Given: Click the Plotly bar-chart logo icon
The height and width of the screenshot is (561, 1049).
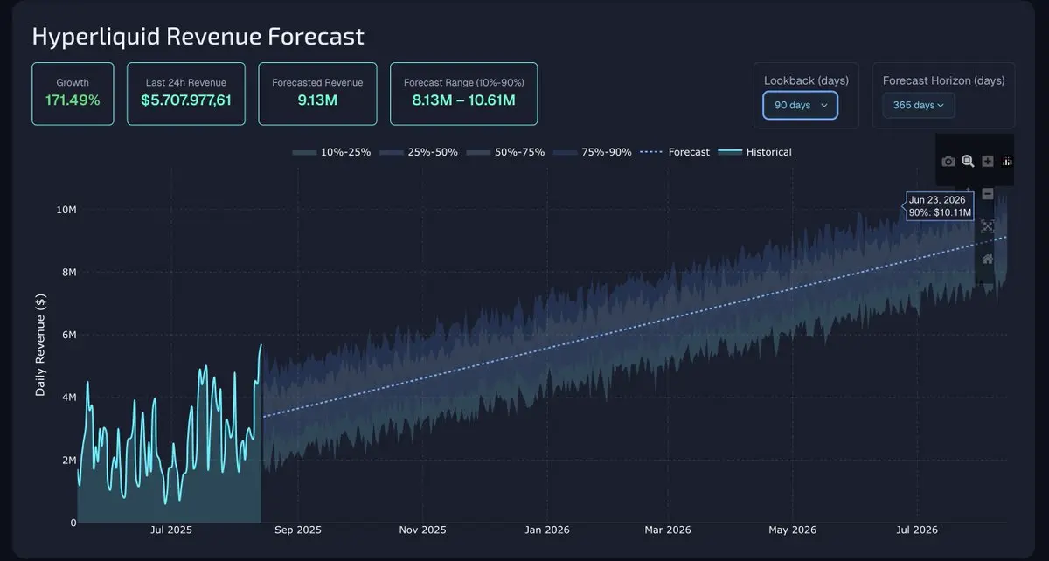Looking at the screenshot, I should 1007,161.
